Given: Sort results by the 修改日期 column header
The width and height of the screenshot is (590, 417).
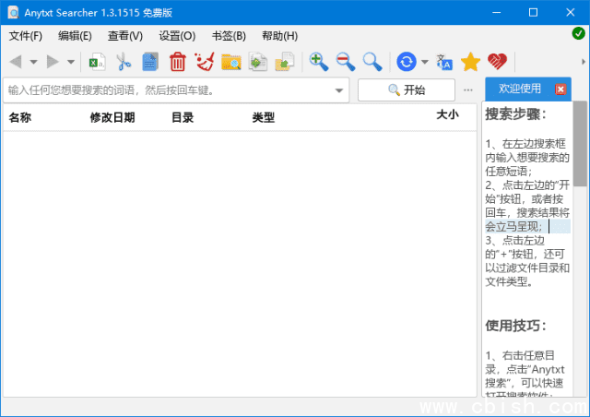Looking at the screenshot, I should click(112, 117).
